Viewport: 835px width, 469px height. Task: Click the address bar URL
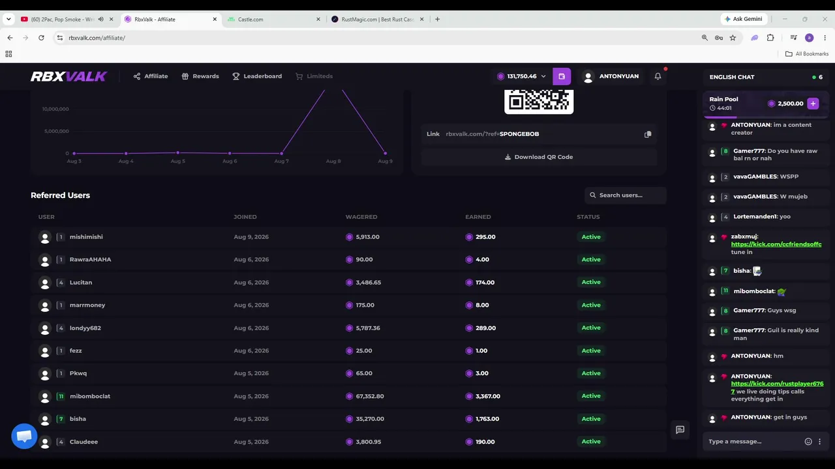(x=97, y=38)
